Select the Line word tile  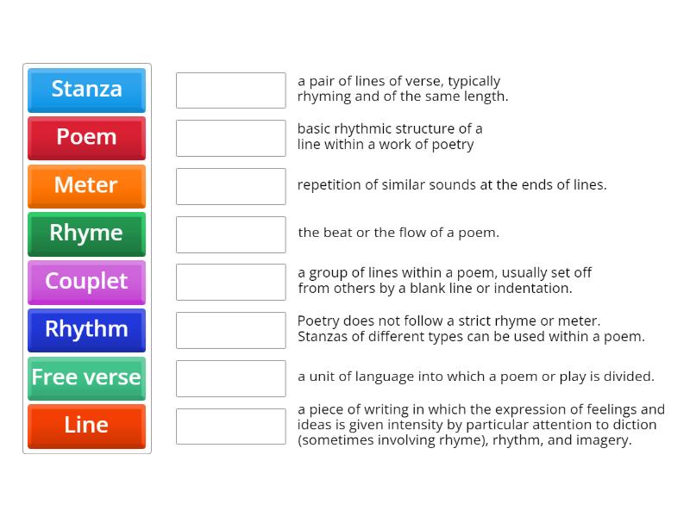pyautogui.click(x=86, y=426)
